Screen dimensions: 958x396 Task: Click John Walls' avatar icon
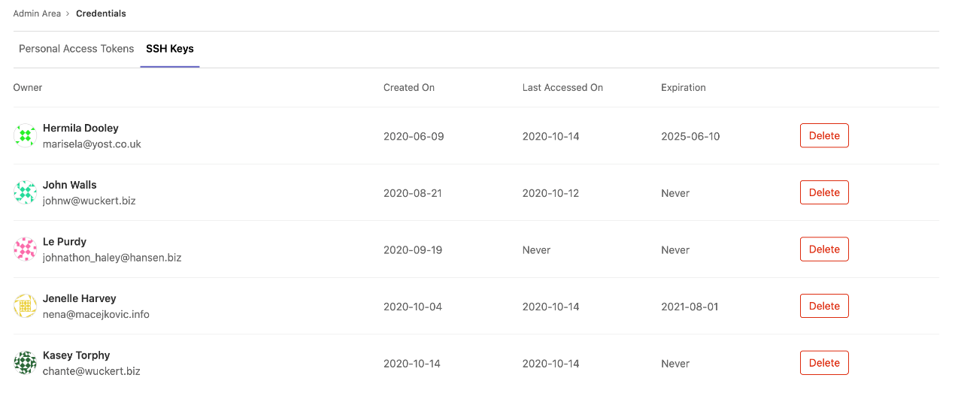click(26, 192)
